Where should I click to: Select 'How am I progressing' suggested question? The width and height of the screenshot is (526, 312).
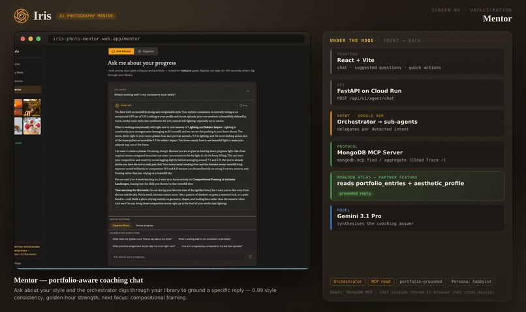tap(211, 246)
